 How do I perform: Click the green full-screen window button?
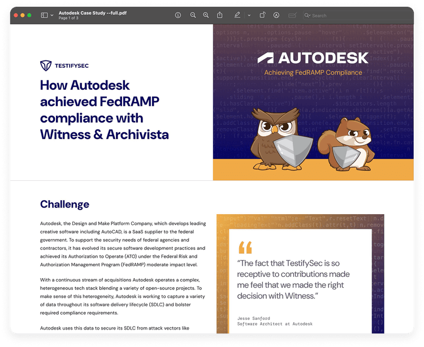pyautogui.click(x=29, y=15)
